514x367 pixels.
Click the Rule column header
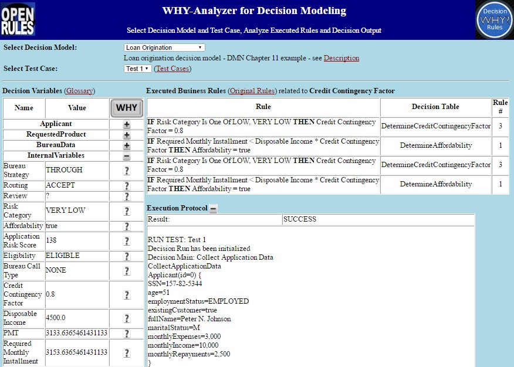pyautogui.click(x=263, y=107)
